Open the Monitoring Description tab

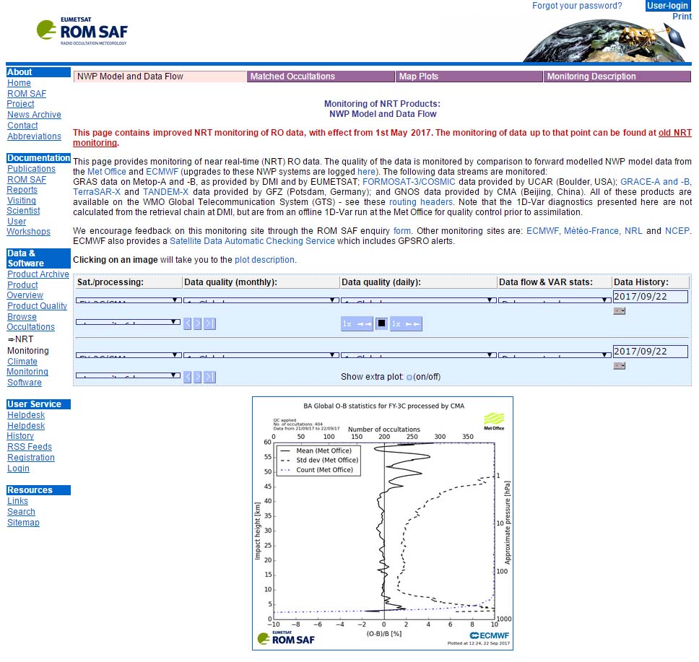pyautogui.click(x=617, y=77)
